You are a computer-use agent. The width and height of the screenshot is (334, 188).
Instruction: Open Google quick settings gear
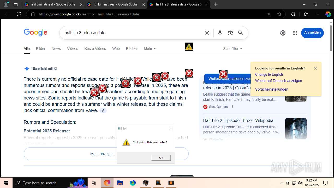pos(283,33)
